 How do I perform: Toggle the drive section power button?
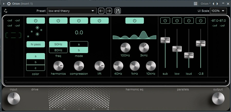pos(36,21)
